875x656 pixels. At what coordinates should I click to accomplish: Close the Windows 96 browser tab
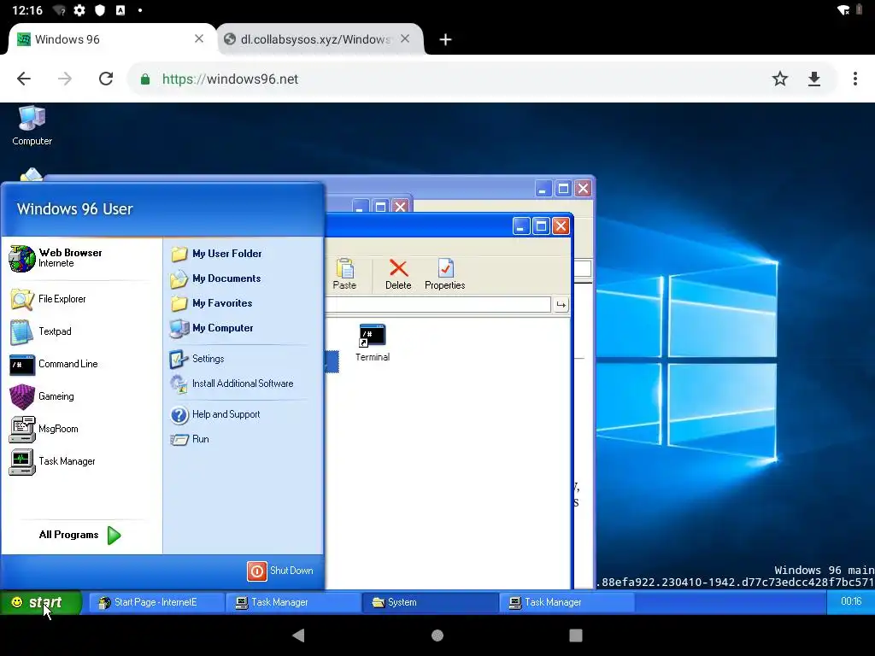(198, 38)
